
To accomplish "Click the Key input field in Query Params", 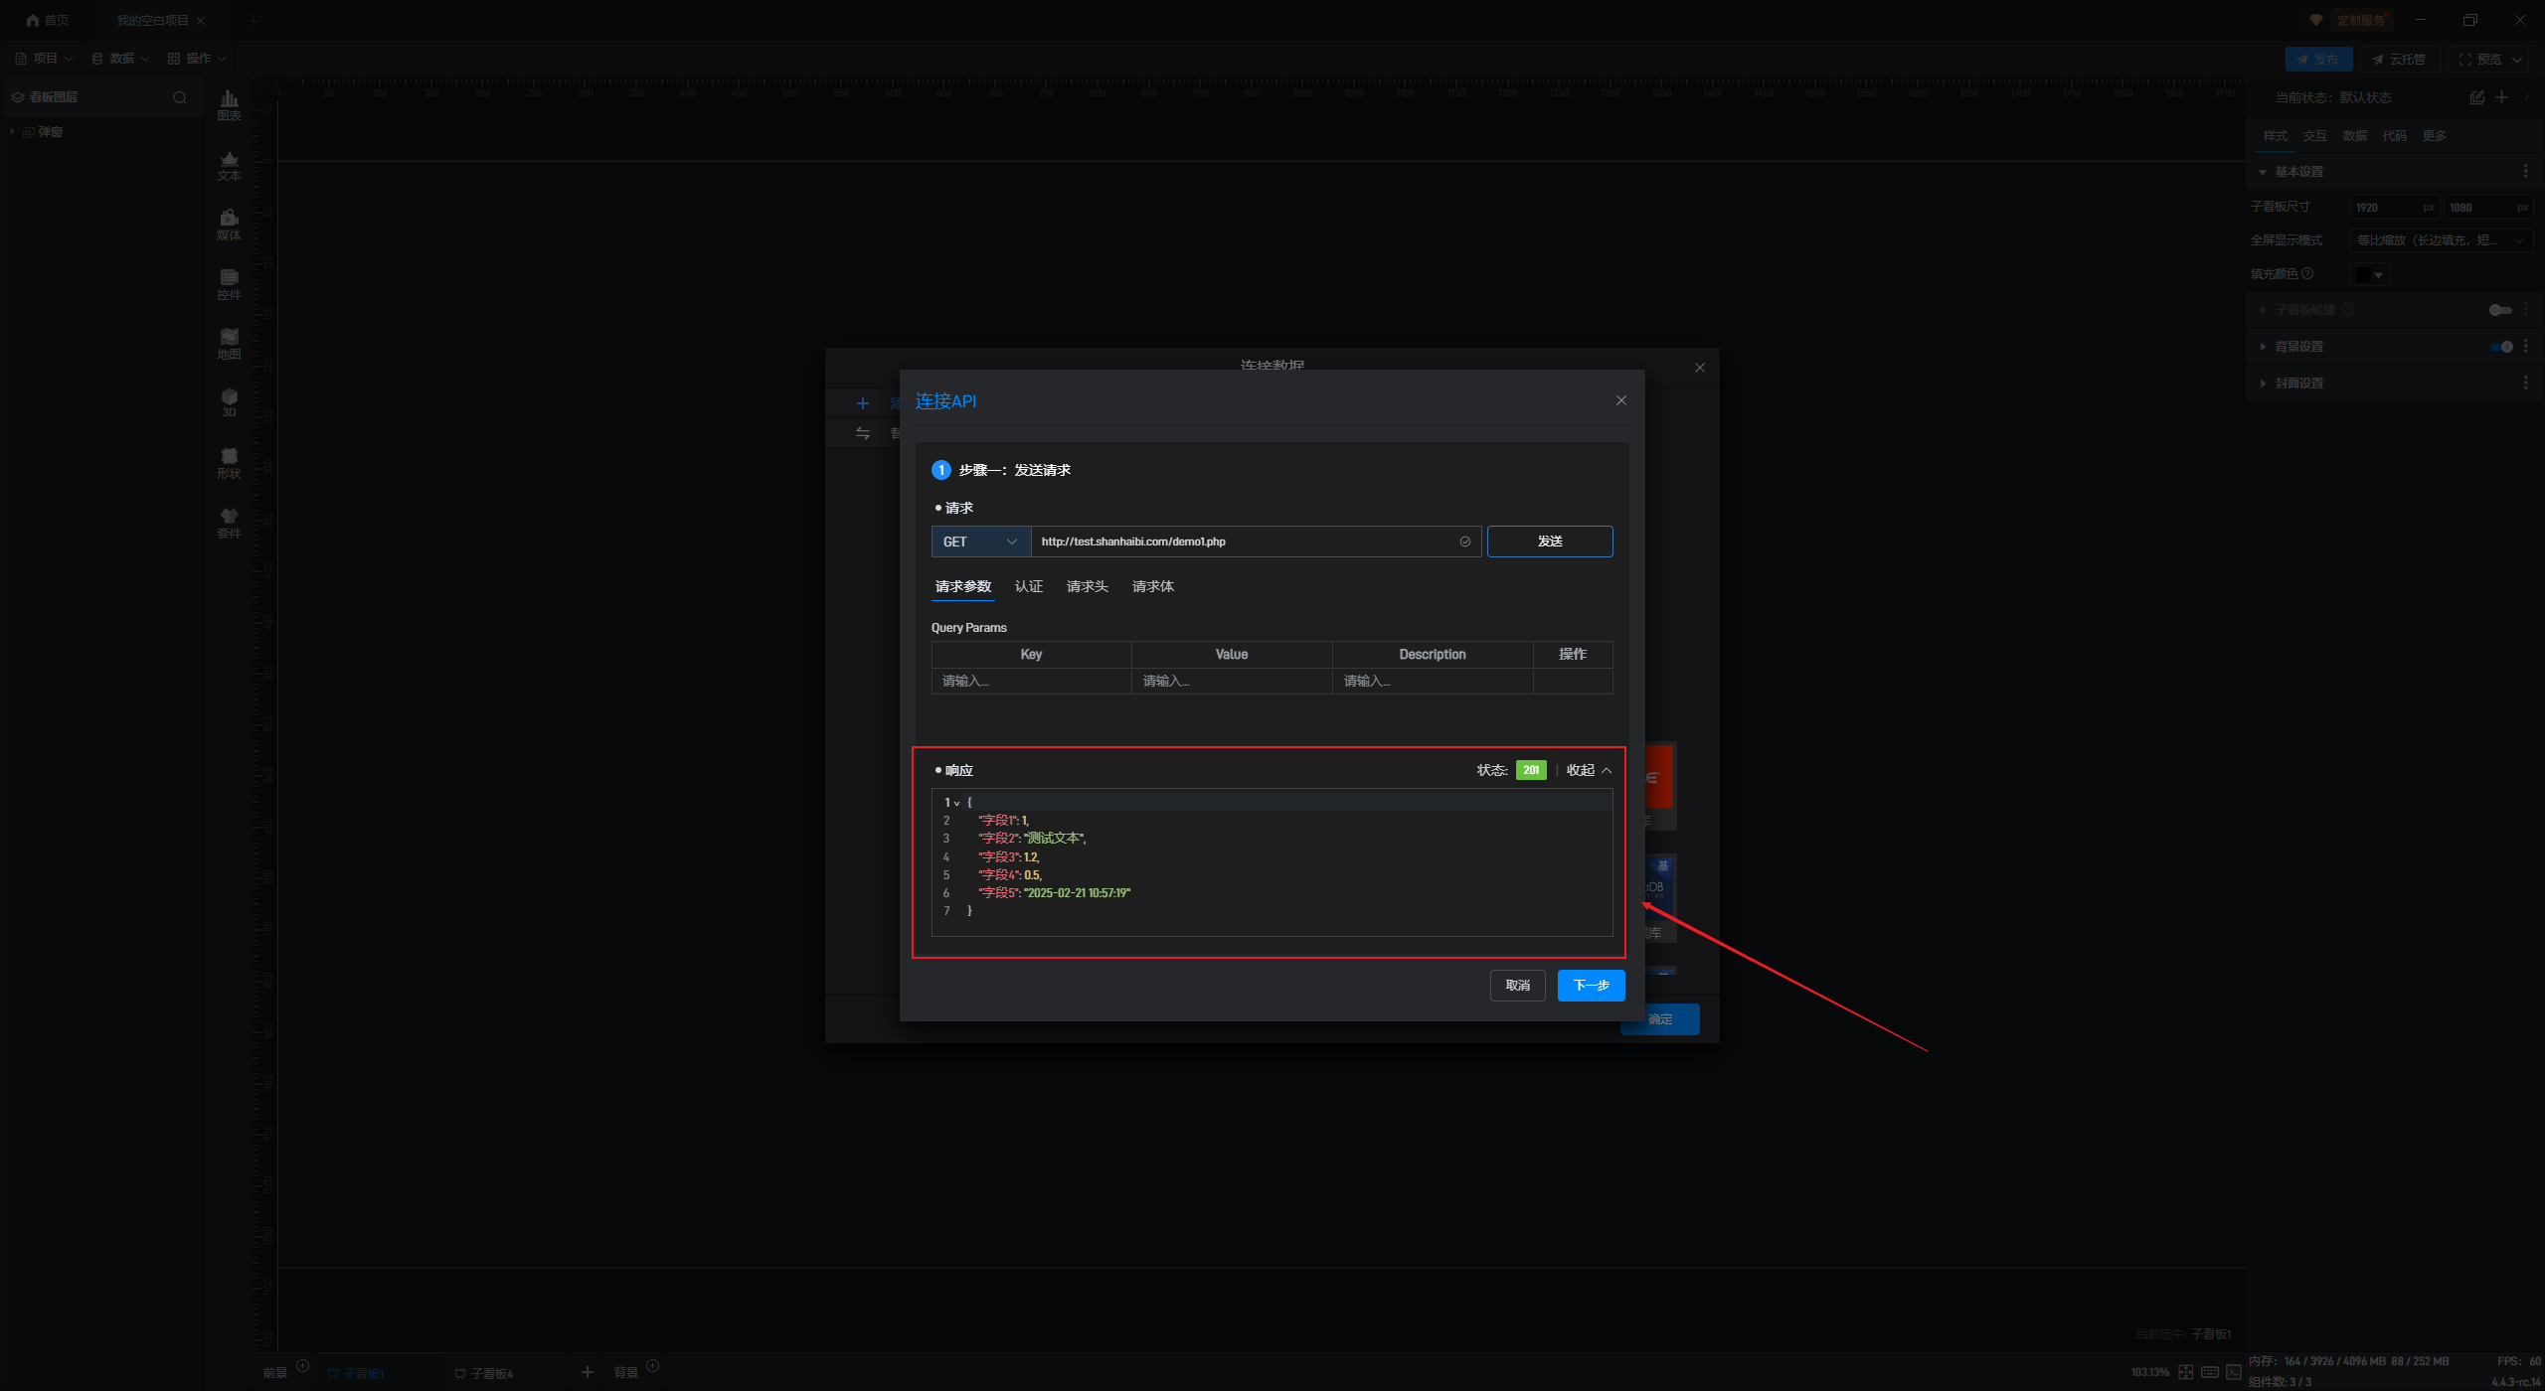I will coord(1030,681).
